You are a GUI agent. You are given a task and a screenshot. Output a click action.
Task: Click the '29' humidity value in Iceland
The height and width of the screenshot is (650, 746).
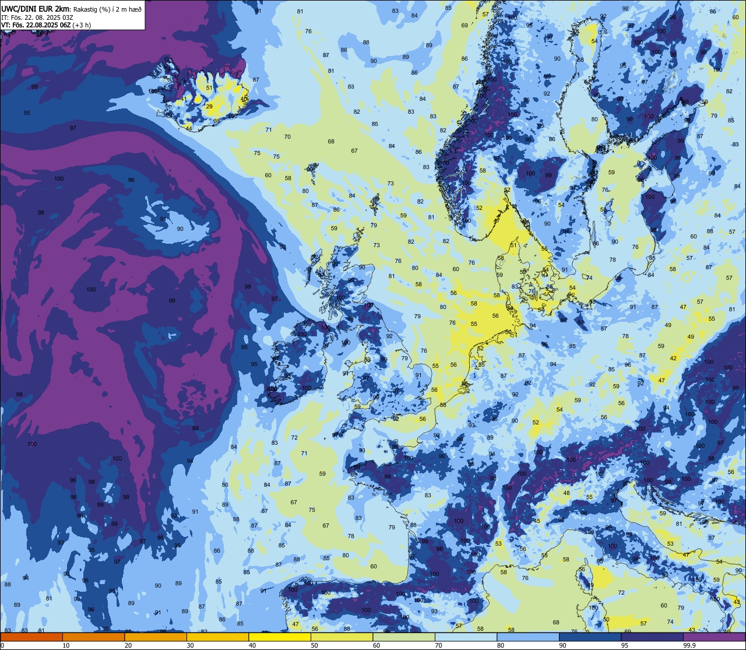[x=209, y=107]
